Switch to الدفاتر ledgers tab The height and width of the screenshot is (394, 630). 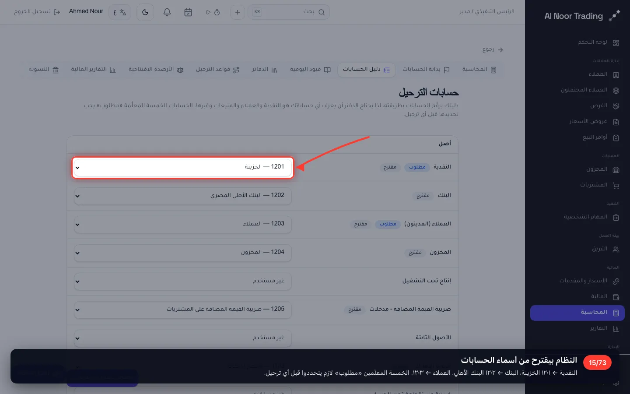264,70
